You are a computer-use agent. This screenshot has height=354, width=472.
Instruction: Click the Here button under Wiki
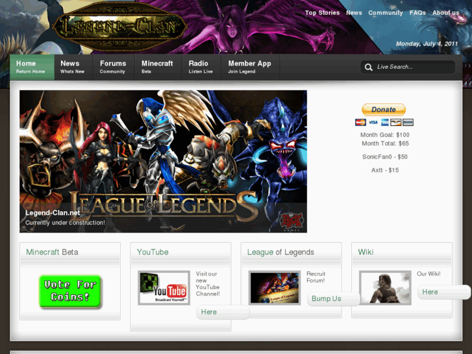[444, 292]
